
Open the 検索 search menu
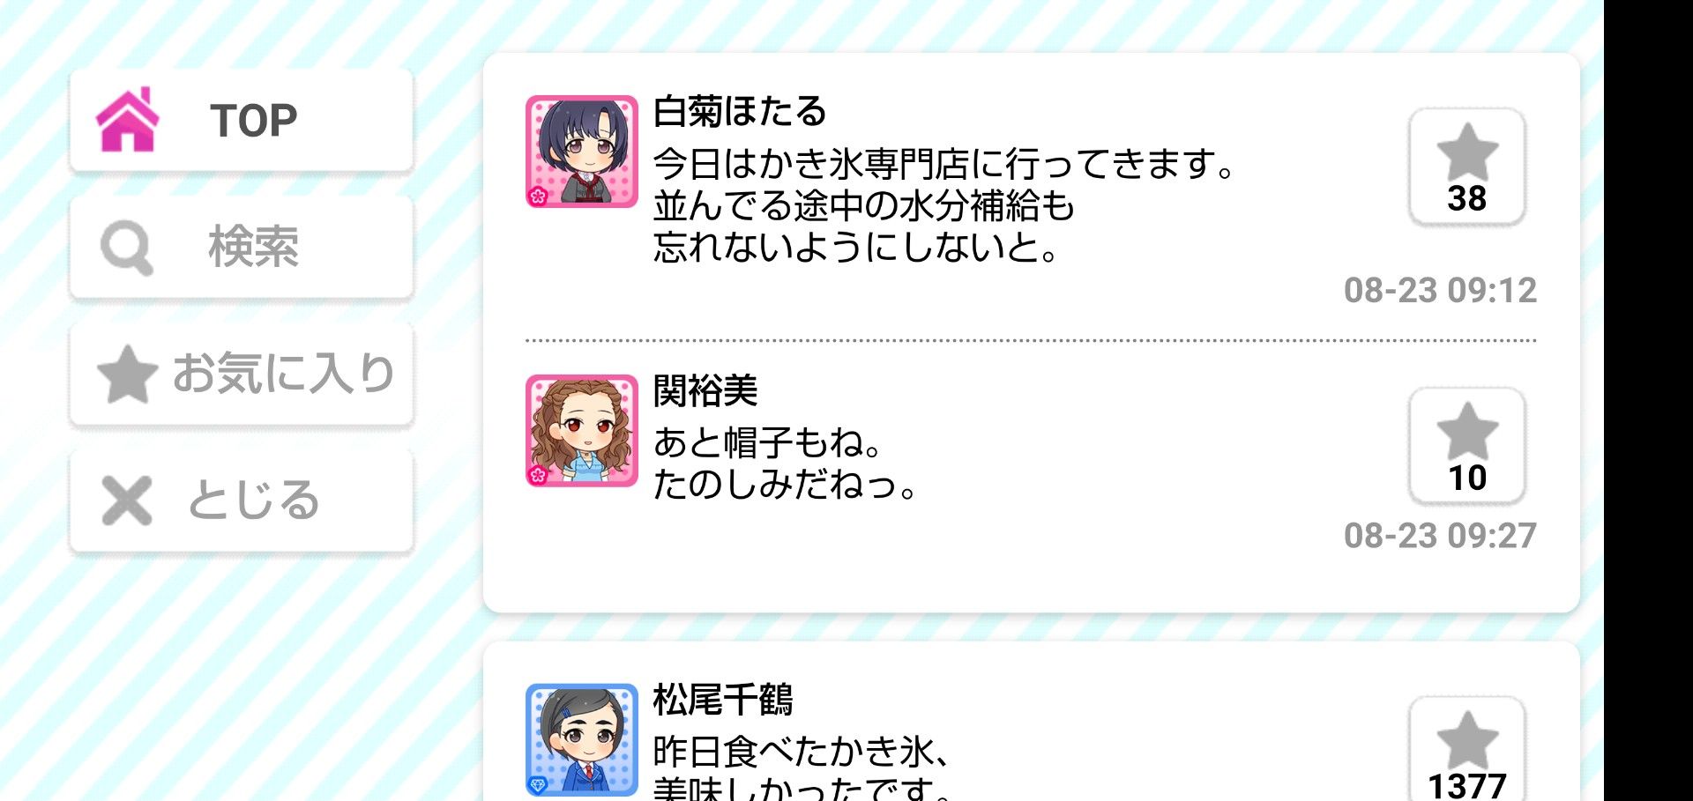(241, 247)
